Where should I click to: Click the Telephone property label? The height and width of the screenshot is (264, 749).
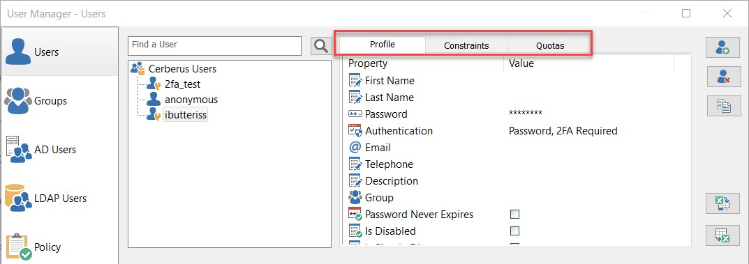click(x=390, y=164)
